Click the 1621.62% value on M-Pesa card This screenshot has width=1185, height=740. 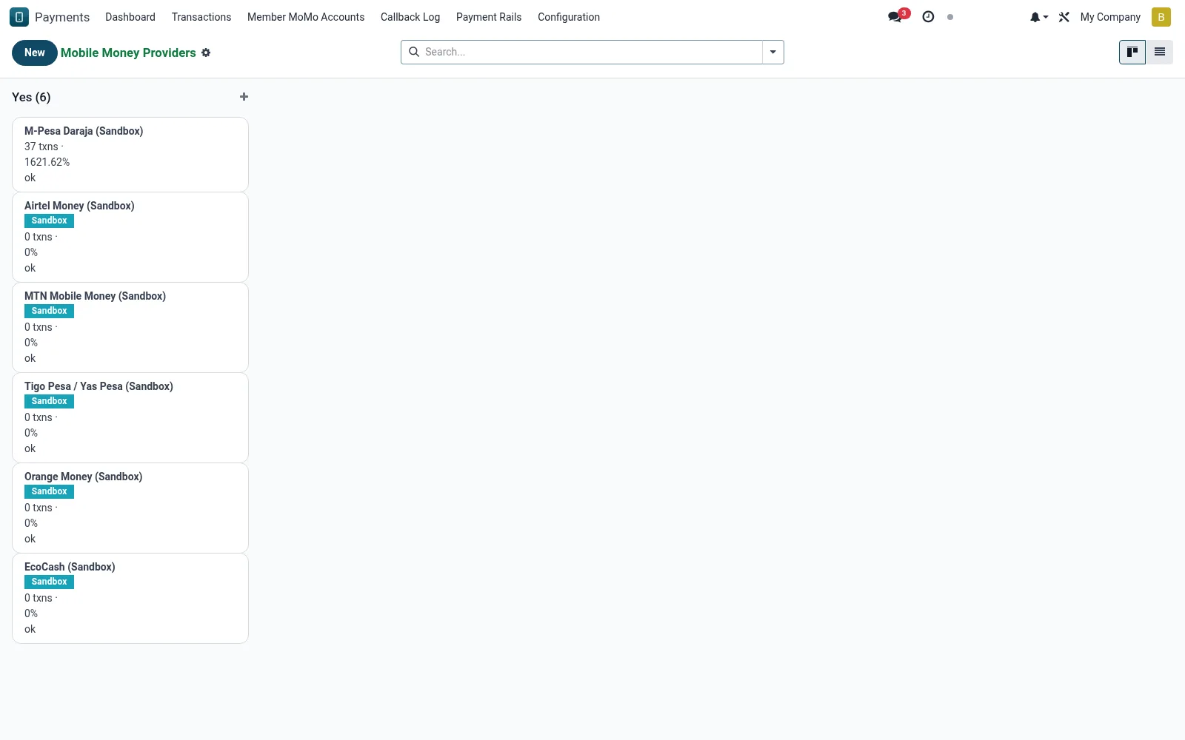pyautogui.click(x=47, y=162)
